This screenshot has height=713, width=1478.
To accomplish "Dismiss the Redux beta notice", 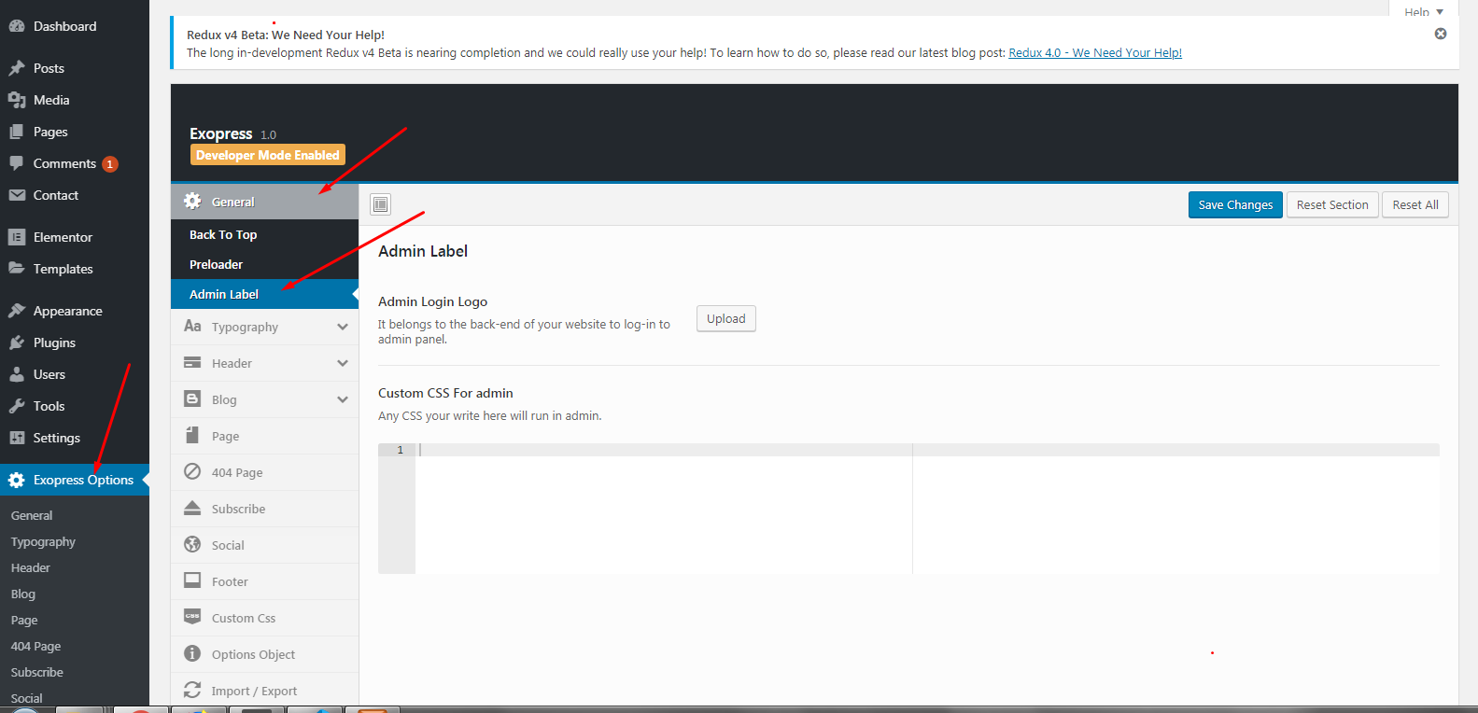I will (x=1441, y=34).
